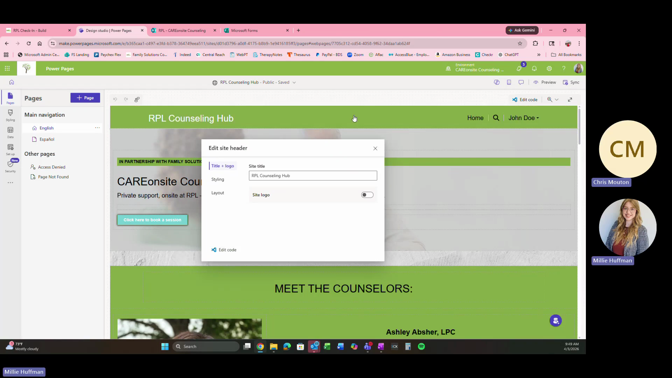
Task: Open the Data workspace icon
Action: pos(10,132)
